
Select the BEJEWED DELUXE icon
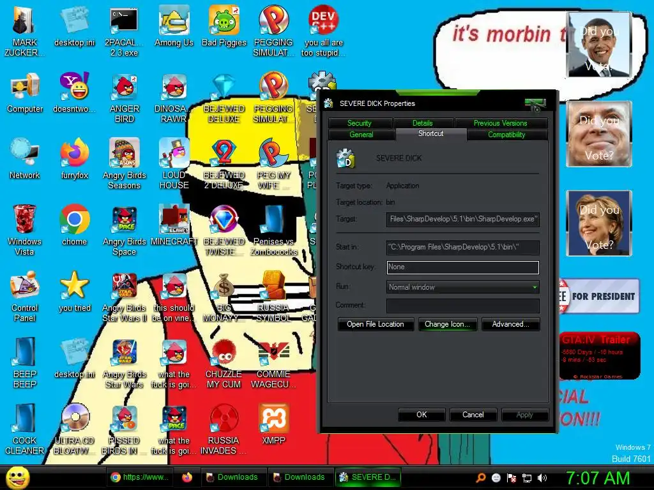(x=224, y=98)
